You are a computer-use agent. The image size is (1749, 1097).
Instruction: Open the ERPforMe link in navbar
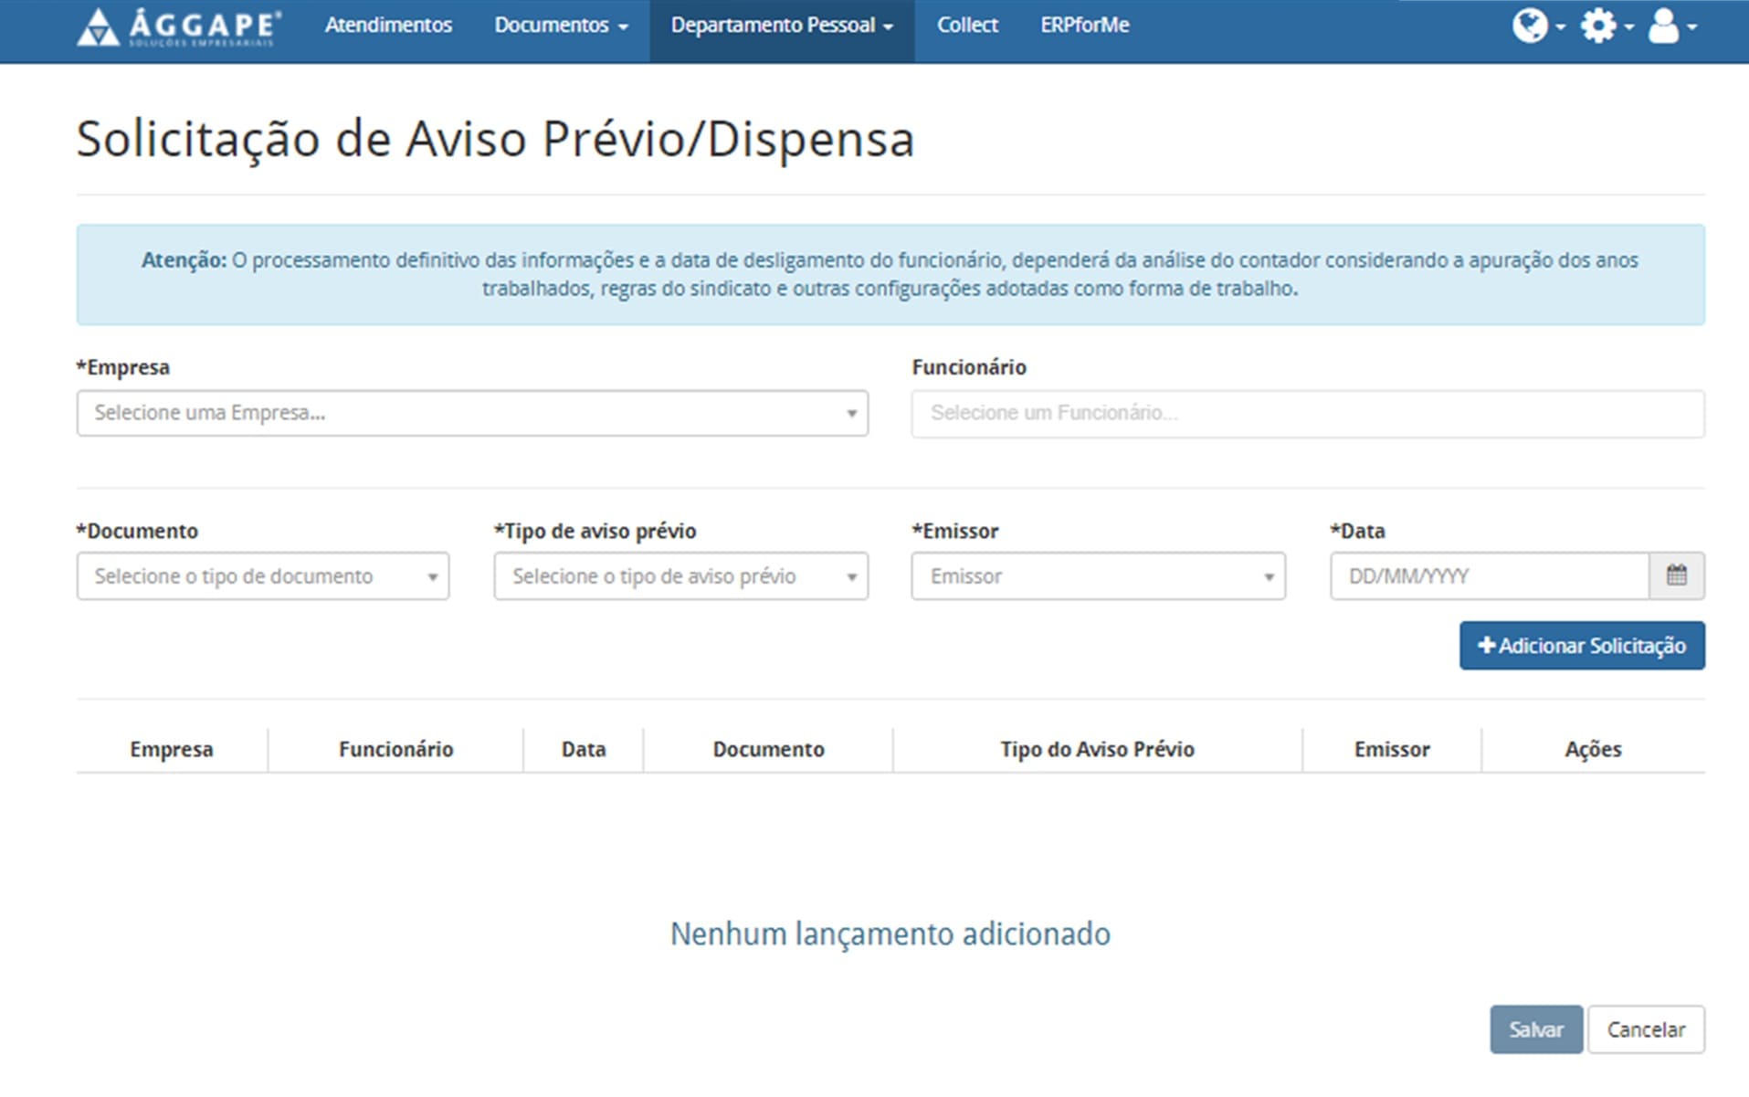[1084, 26]
